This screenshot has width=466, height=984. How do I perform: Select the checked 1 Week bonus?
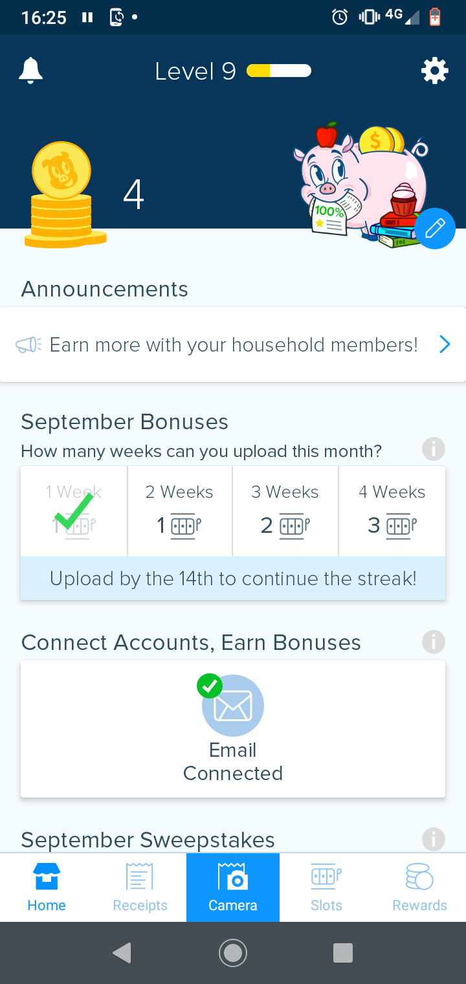74,511
